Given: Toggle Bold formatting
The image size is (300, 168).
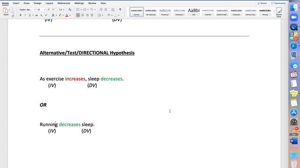Looking at the screenshot, I should click(21, 15).
